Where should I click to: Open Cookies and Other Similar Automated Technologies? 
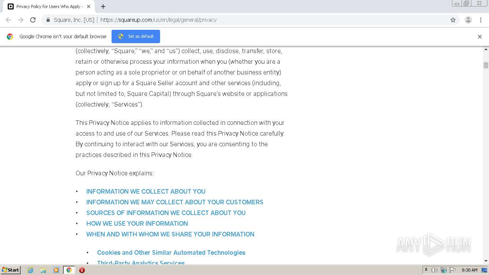tap(171, 252)
